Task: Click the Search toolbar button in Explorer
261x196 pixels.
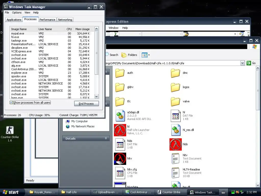Action: click(112, 55)
